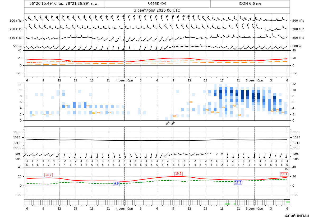309x218 pixels.
Task: Click the Северное station title
Action: click(157, 3)
